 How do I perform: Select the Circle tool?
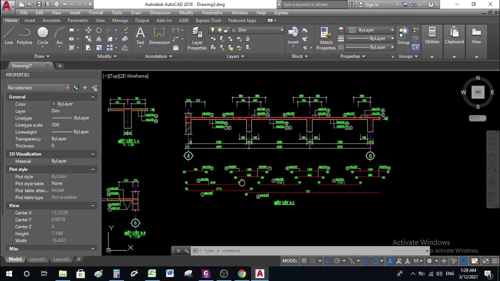click(43, 36)
